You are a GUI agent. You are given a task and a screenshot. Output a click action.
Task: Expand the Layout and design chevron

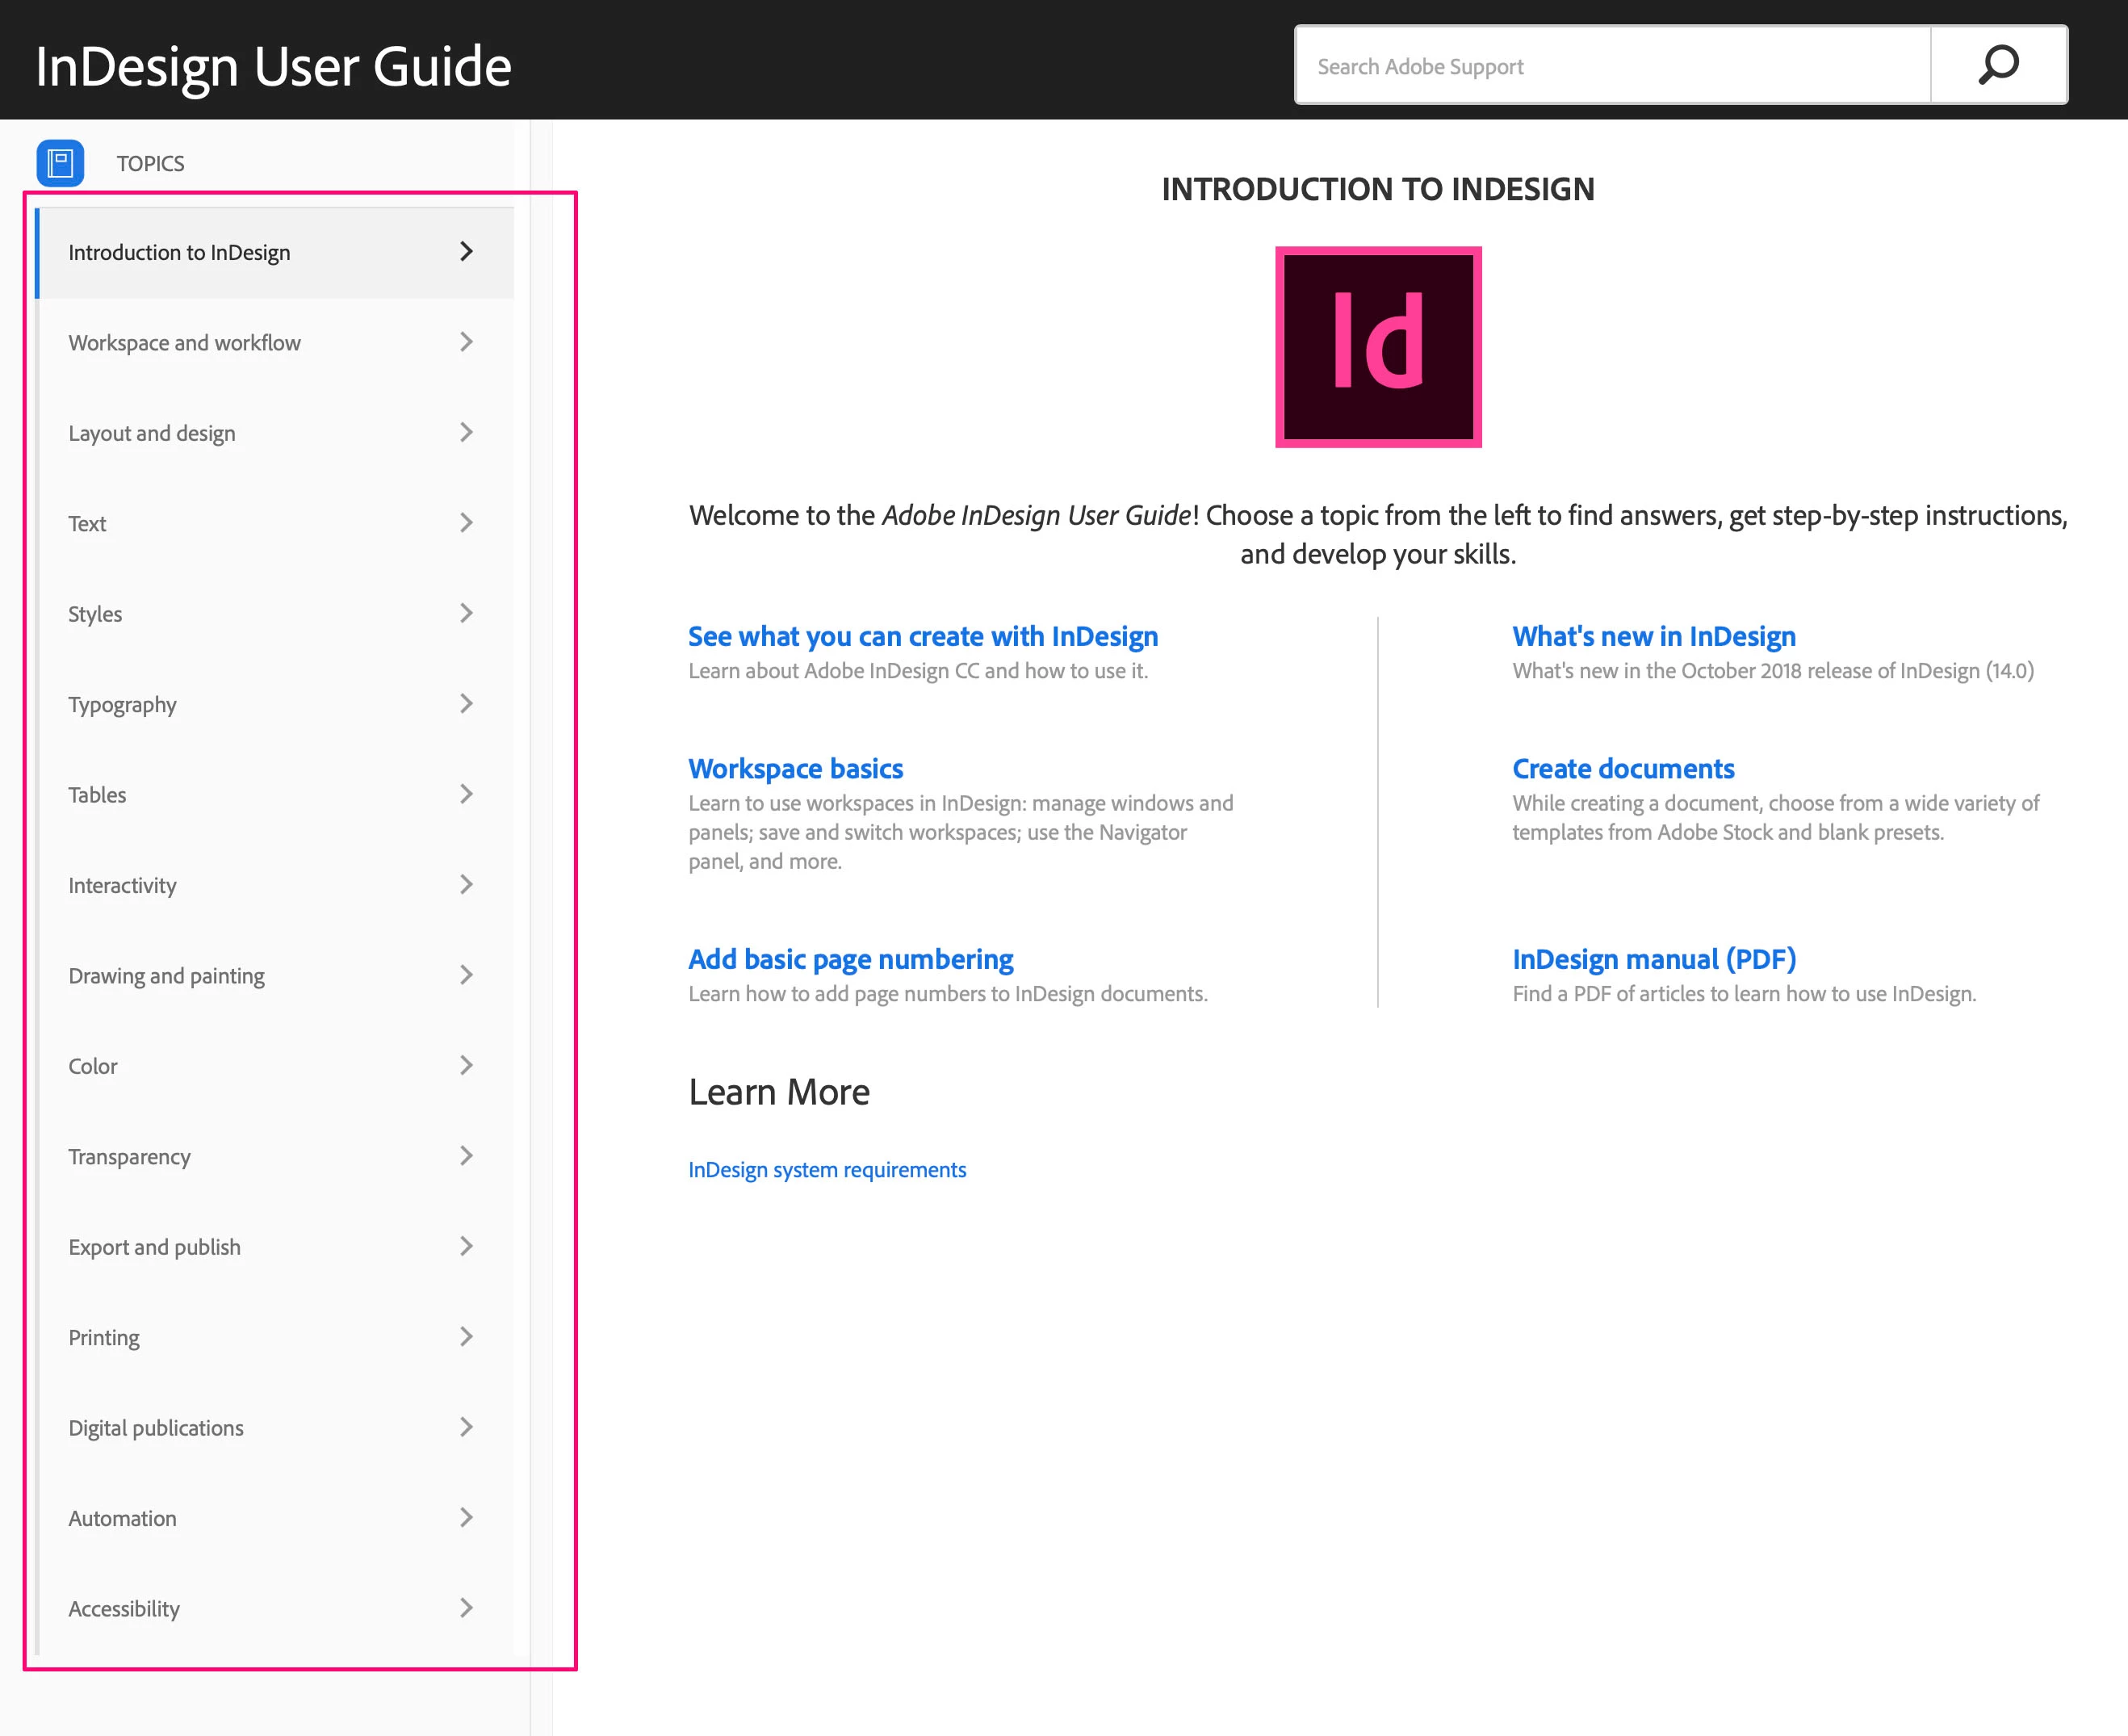[x=466, y=432]
